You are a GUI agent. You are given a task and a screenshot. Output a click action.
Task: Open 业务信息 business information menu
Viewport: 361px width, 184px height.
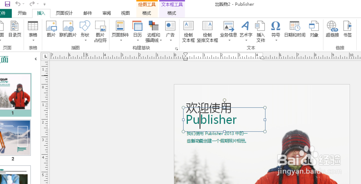tap(229, 31)
